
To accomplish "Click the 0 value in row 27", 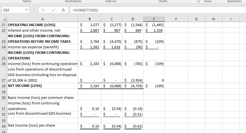I will 154,75.
